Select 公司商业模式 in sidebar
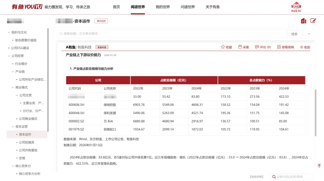This screenshot has height=181, width=324. pyautogui.click(x=28, y=119)
